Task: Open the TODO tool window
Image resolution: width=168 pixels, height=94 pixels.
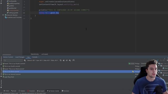Action: [x=6, y=91]
